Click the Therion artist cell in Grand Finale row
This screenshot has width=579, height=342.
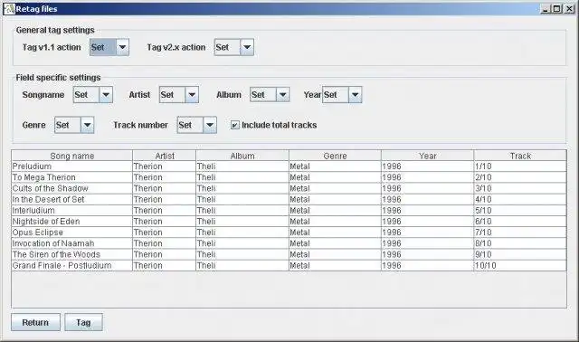click(x=165, y=266)
